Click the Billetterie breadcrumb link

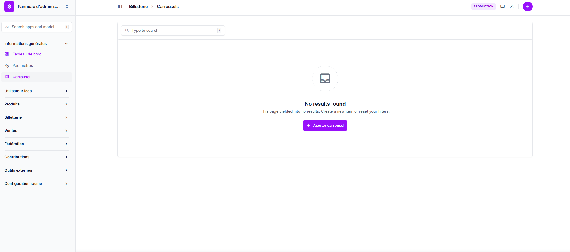138,7
